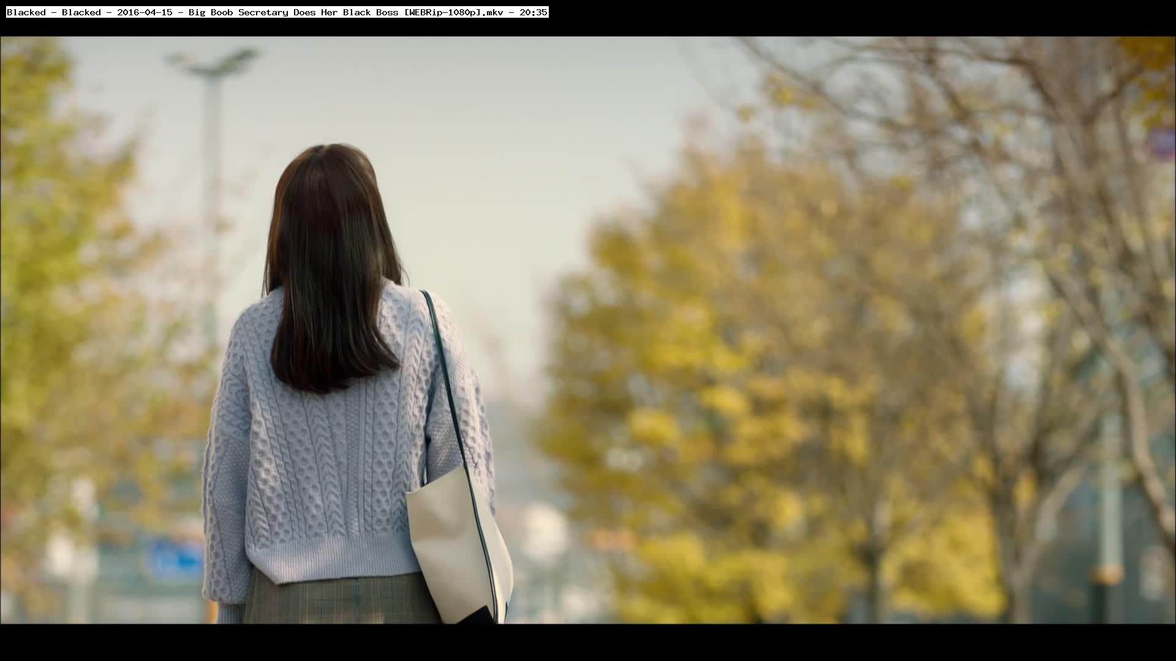Click the bottom black letterbox bar
Screen dimensions: 1176x661
(x=588, y=643)
